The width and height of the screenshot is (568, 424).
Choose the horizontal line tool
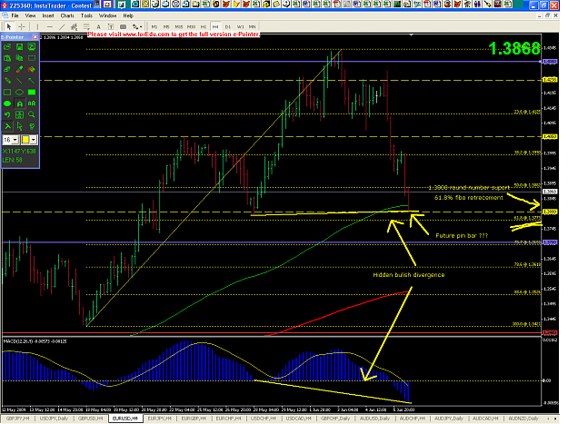click(50, 26)
